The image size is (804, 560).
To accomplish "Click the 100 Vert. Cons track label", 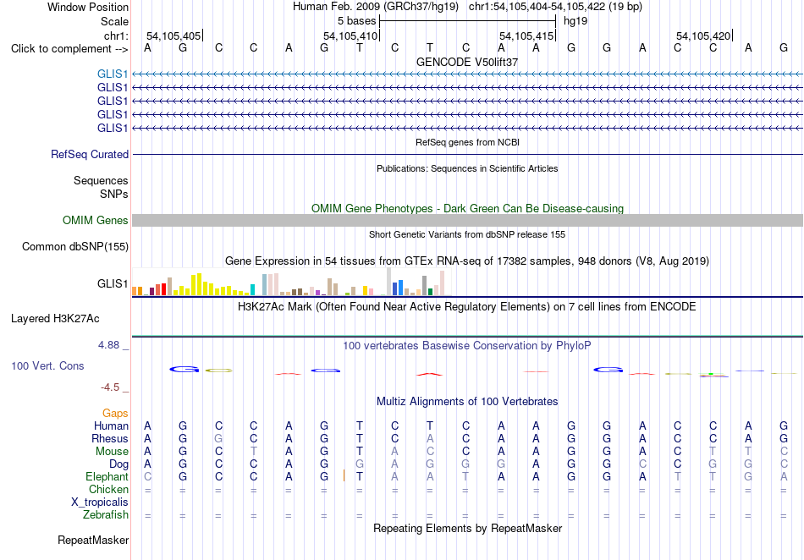I will 47,365.
